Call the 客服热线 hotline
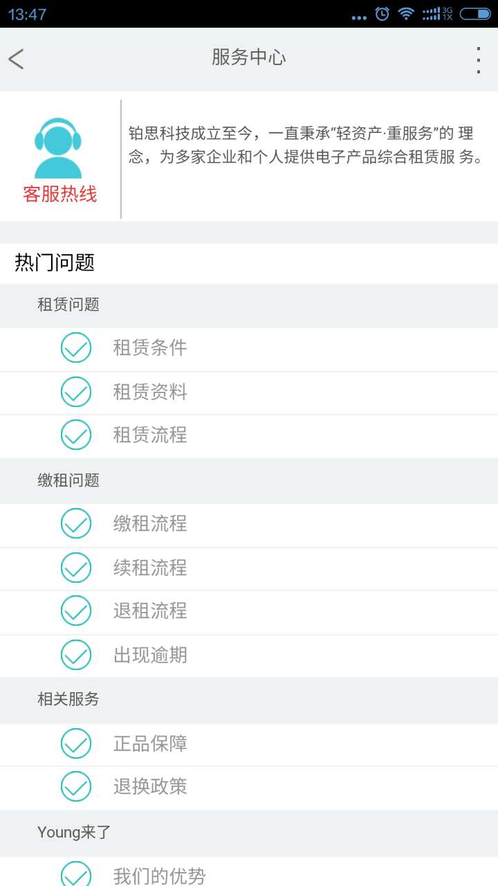The image size is (498, 886). click(60, 194)
